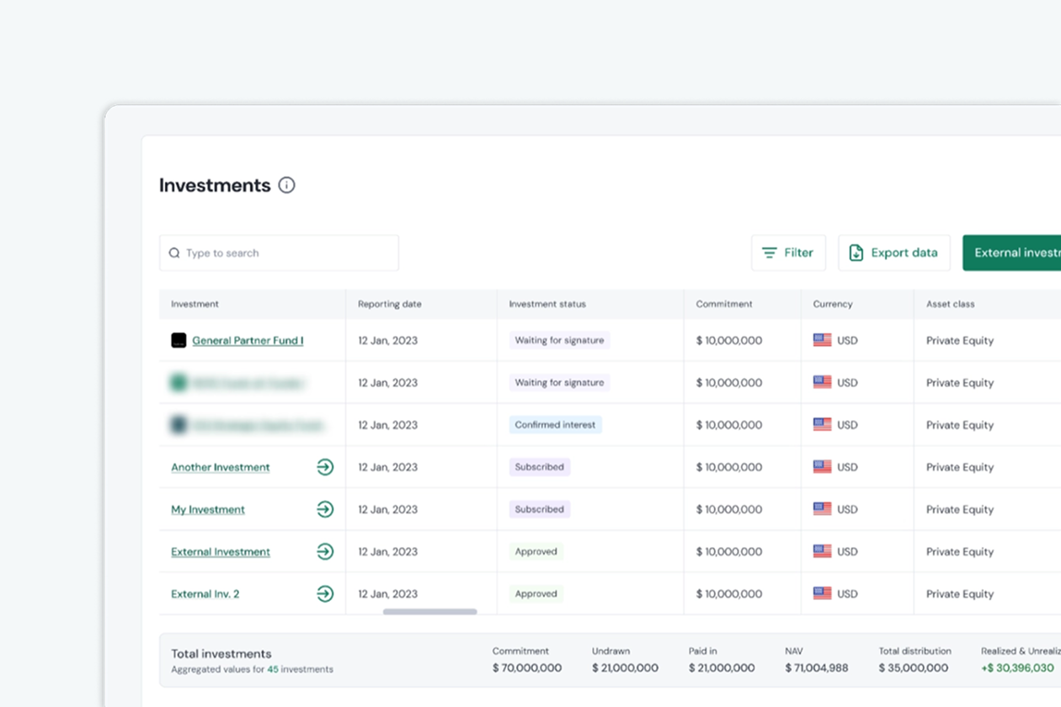1061x707 pixels.
Task: Click the US flag in the first row
Action: [822, 340]
